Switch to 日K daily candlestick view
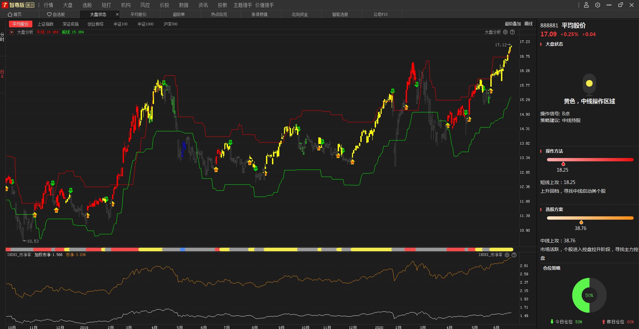This screenshot has height=329, width=639. (2, 74)
